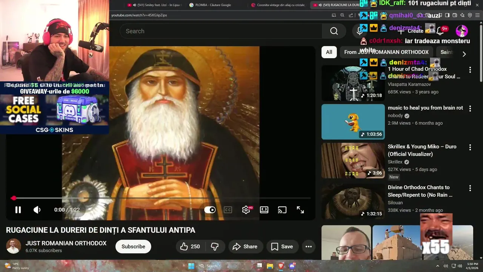The width and height of the screenshot is (483, 272).
Task: Open the Skrillex channel name
Action: (x=395, y=162)
